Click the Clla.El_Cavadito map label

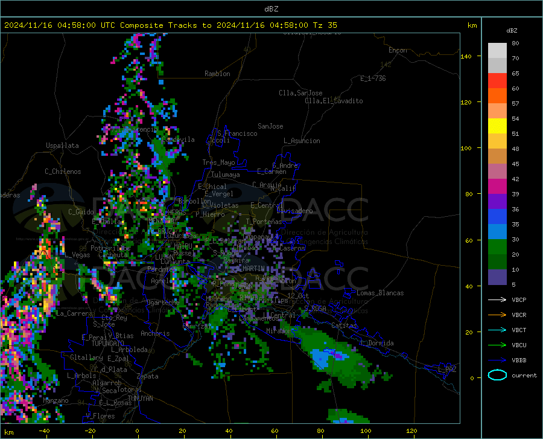click(x=334, y=101)
